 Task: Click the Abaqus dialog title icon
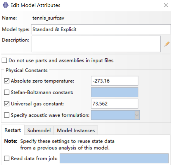5,5
